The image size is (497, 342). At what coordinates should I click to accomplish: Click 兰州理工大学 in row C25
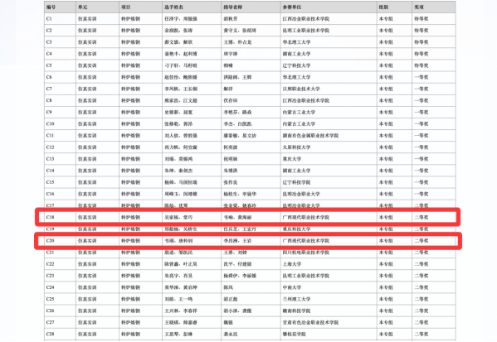pyautogui.click(x=297, y=300)
